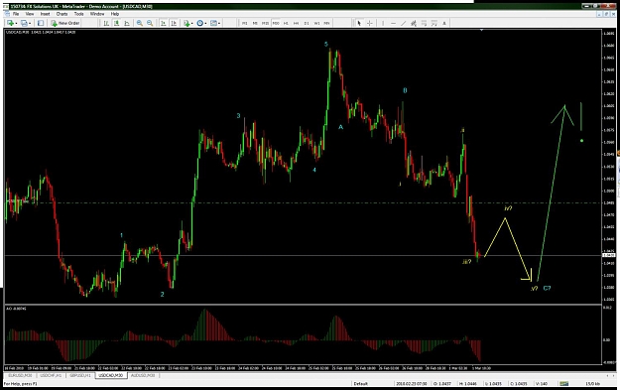
Task: Select the W1 timeframe button
Action: [x=316, y=24]
